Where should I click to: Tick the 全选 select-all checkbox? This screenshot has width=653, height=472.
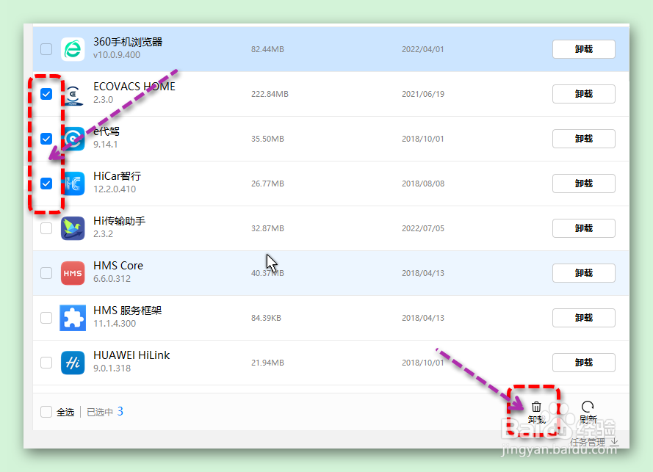[x=46, y=412]
